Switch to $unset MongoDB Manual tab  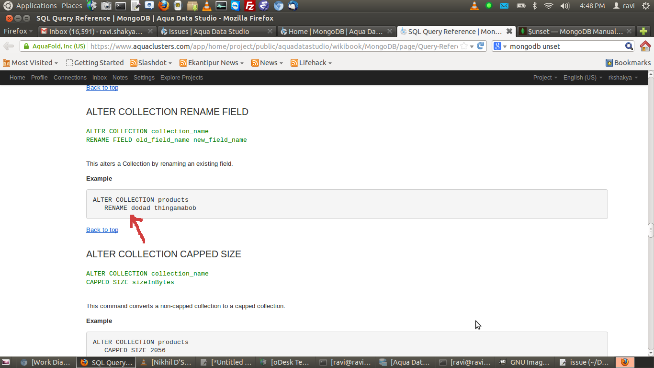pyautogui.click(x=576, y=31)
